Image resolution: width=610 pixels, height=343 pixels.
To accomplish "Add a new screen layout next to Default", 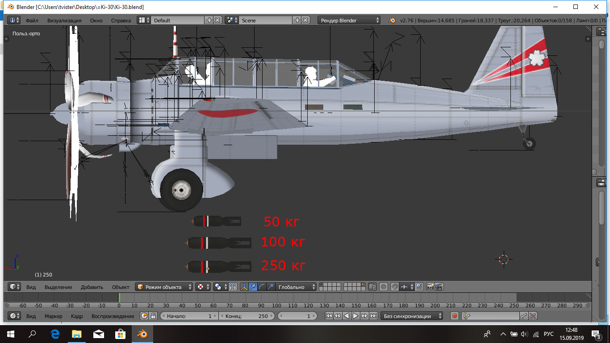I will tap(209, 20).
